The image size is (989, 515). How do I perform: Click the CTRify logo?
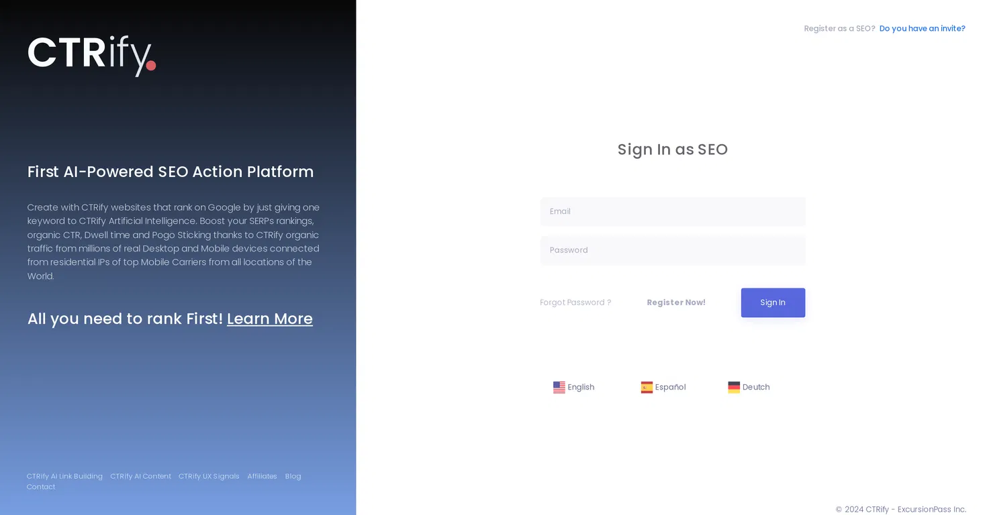(x=92, y=54)
